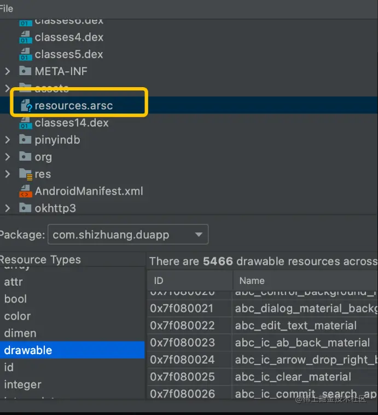Click the classes14.dex file icon
378x415 pixels.
pyautogui.click(x=26, y=123)
